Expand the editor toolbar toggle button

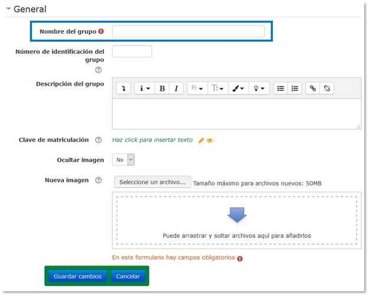pos(123,89)
